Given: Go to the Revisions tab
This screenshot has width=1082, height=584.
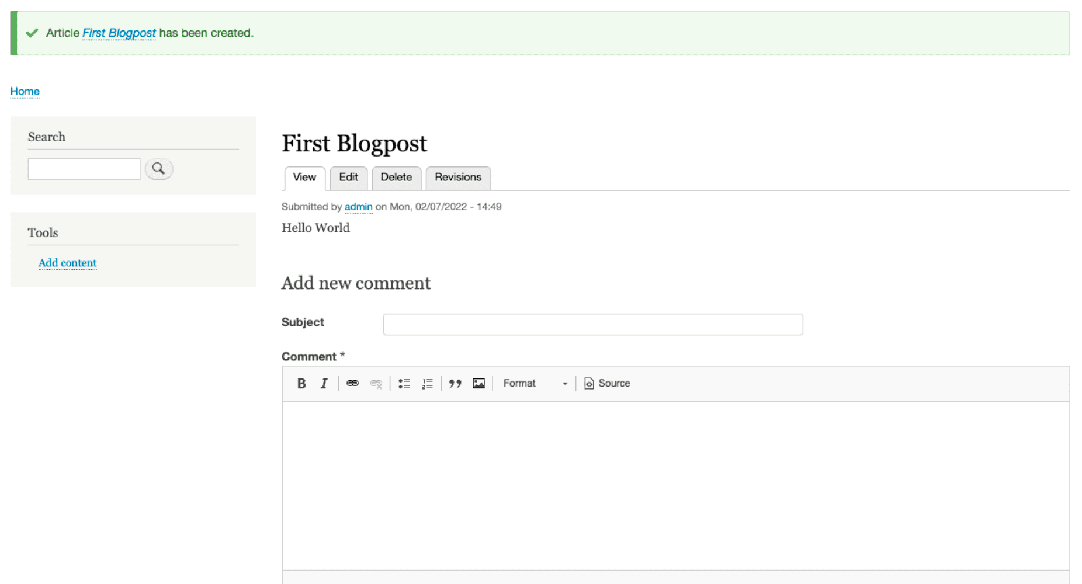Looking at the screenshot, I should 458,178.
